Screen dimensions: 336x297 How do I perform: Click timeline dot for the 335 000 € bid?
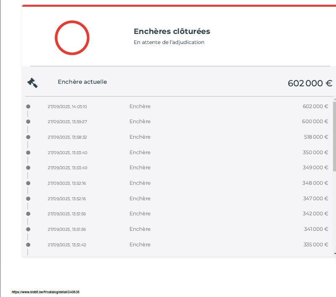pyautogui.click(x=28, y=245)
